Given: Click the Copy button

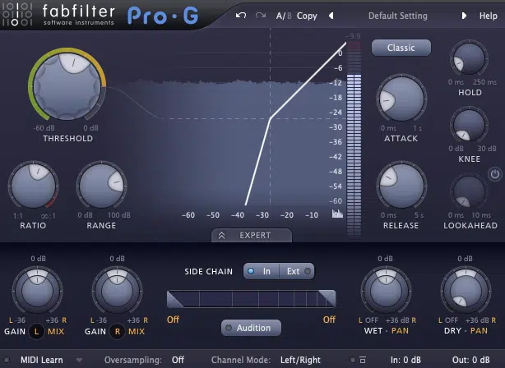Looking at the screenshot, I should [307, 16].
